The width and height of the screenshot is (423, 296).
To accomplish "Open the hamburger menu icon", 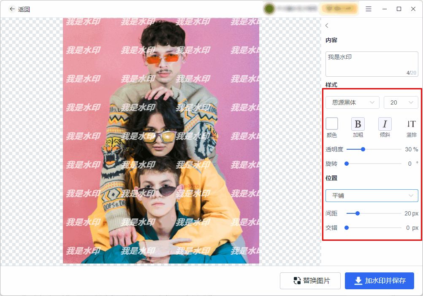I will pyautogui.click(x=369, y=9).
